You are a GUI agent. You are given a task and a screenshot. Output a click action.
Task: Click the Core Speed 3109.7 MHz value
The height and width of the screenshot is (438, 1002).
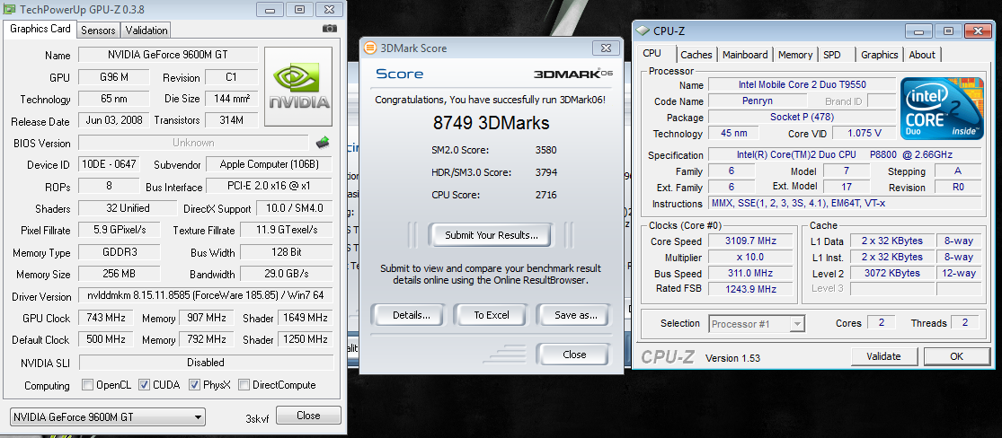750,241
